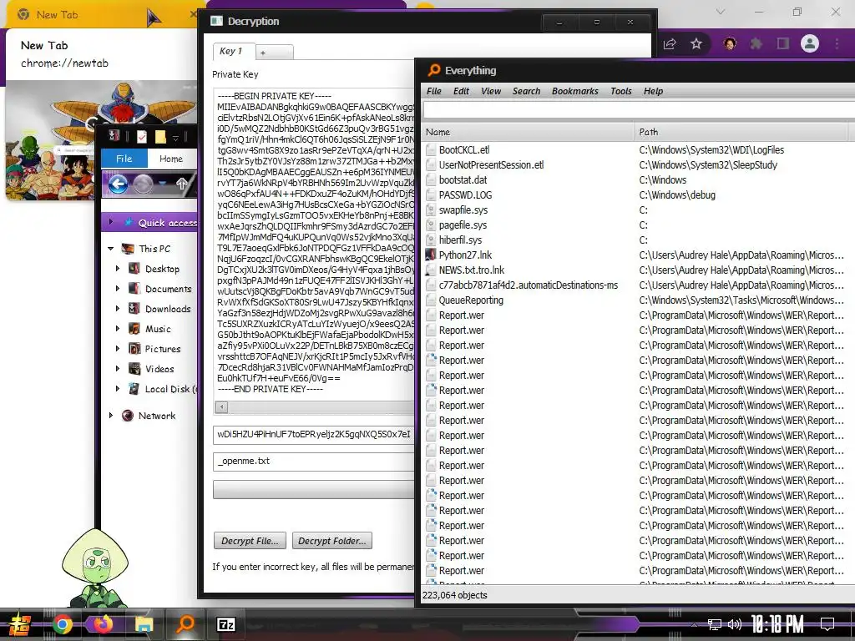The height and width of the screenshot is (641, 855).
Task: Go up one folder in File Explorer
Action: point(182,184)
